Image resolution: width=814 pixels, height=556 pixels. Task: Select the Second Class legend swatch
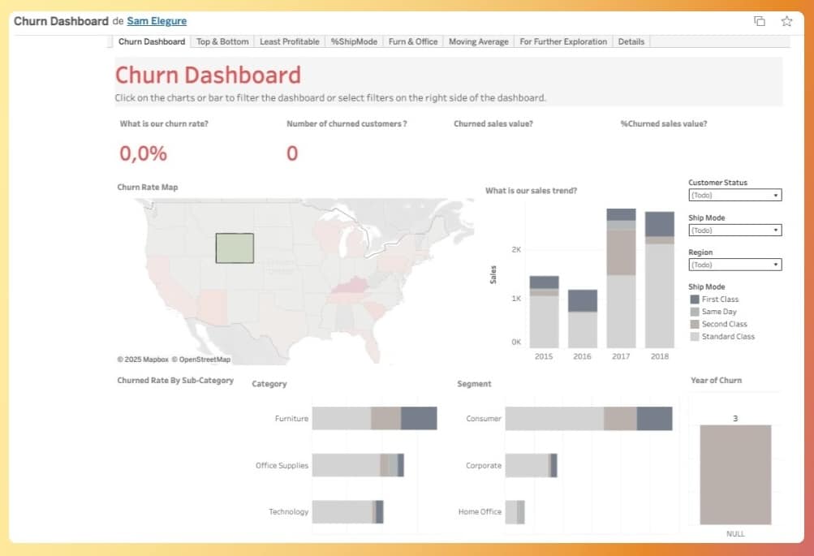point(694,324)
